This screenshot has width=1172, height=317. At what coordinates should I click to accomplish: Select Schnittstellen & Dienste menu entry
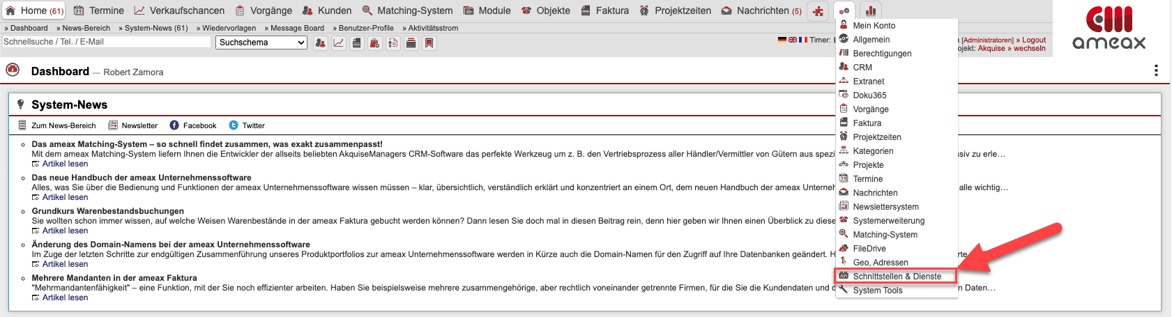pyautogui.click(x=897, y=277)
